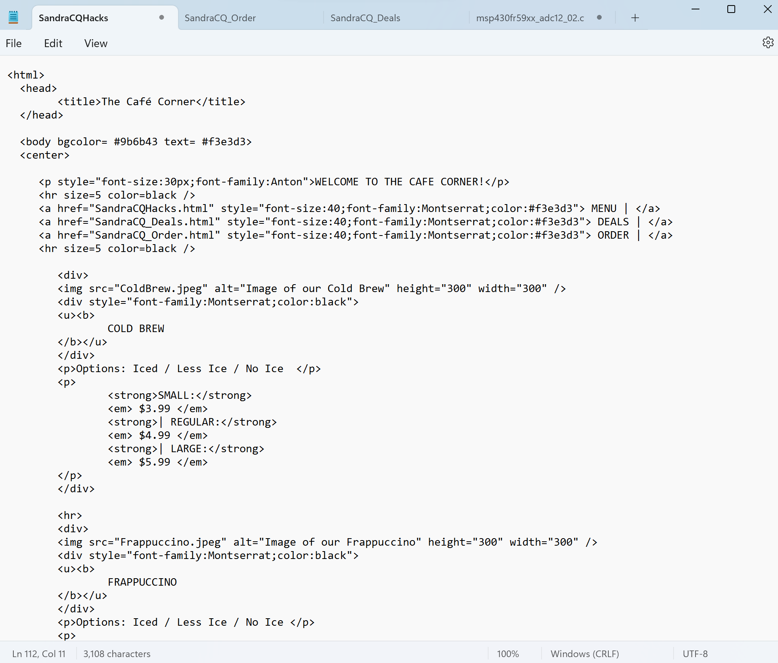Open the Settings gear icon

(768, 43)
